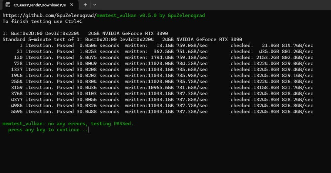Click the 'Standard 5-minute test' header line
The width and height of the screenshot is (331, 173).
click(122, 40)
